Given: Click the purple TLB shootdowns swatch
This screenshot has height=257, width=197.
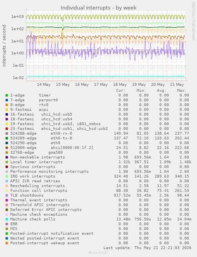Looking at the screenshot, I should pos(7,195).
